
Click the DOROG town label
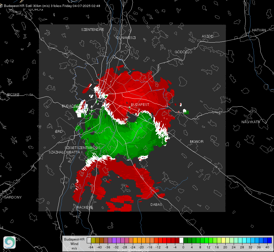pos(36,10)
